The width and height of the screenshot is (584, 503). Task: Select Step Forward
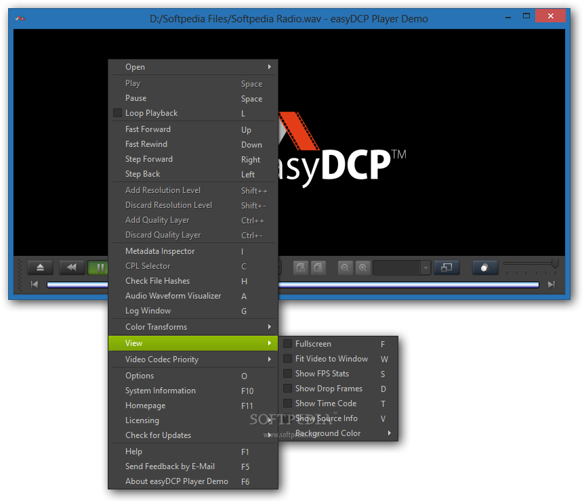point(193,159)
